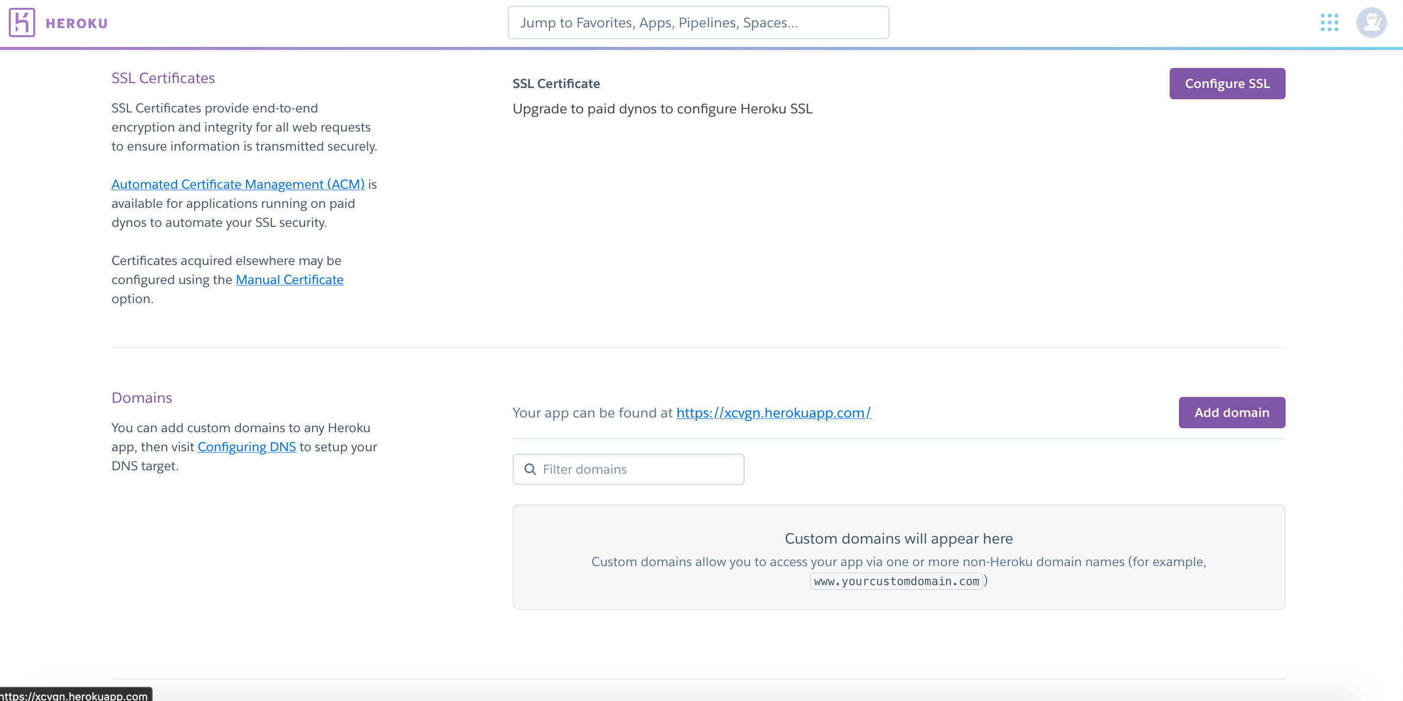Screen dimensions: 1403x701
Task: Open the Automated Certificate Management (ACM) link
Action: point(237,184)
